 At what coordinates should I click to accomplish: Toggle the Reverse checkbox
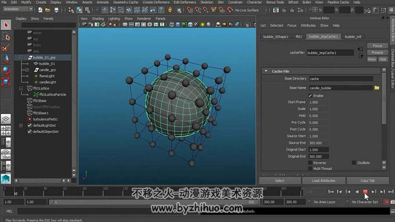click(310, 163)
